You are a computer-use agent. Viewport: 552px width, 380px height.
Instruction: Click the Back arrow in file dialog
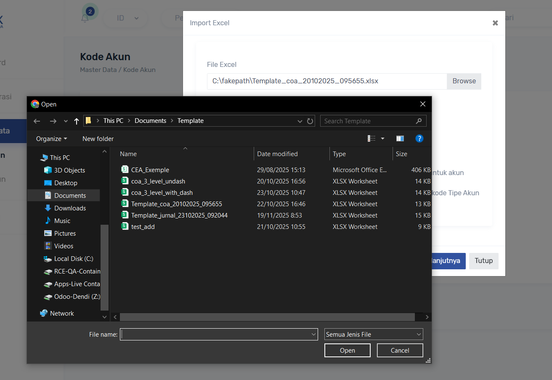37,121
